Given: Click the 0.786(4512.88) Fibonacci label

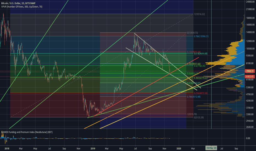Looking at the screenshot, I should 194,97.
